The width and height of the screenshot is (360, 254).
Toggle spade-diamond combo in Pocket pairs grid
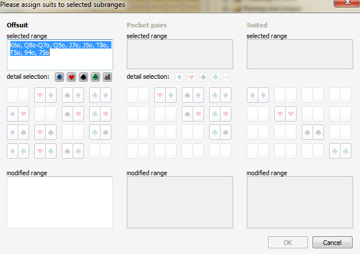pos(193,95)
